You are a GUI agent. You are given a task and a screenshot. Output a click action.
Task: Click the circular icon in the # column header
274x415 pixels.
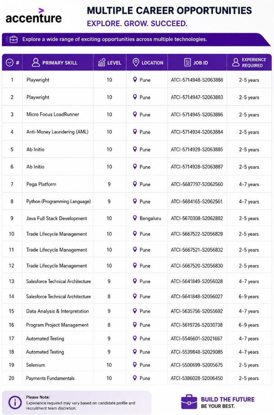tap(9, 63)
